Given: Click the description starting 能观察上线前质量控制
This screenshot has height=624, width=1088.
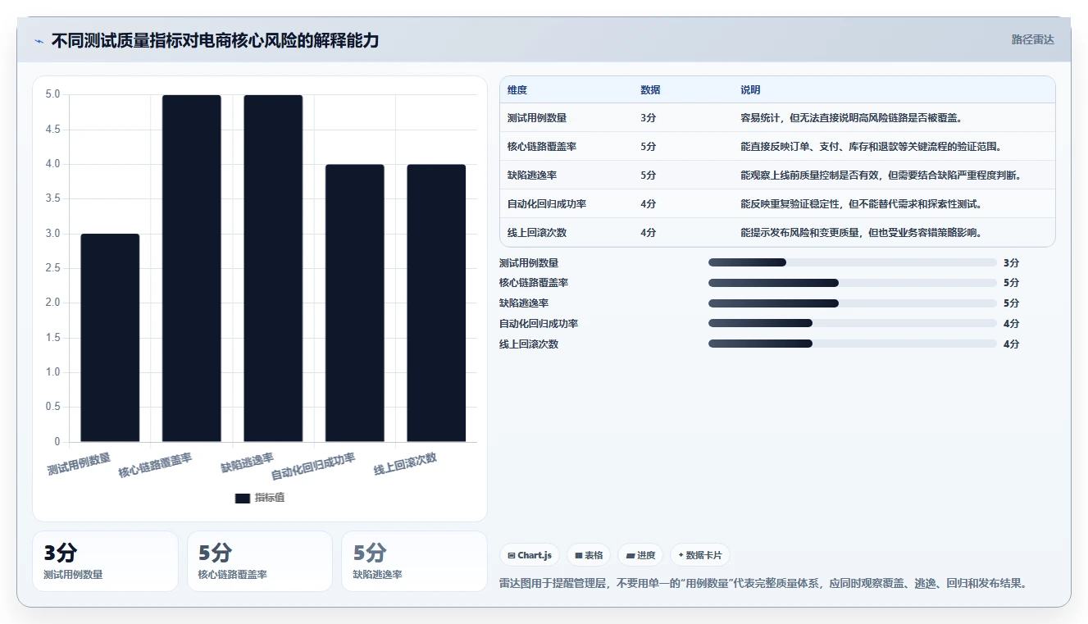Looking at the screenshot, I should pyautogui.click(x=881, y=175).
